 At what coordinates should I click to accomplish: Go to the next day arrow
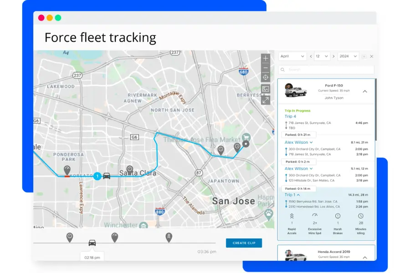click(x=333, y=56)
